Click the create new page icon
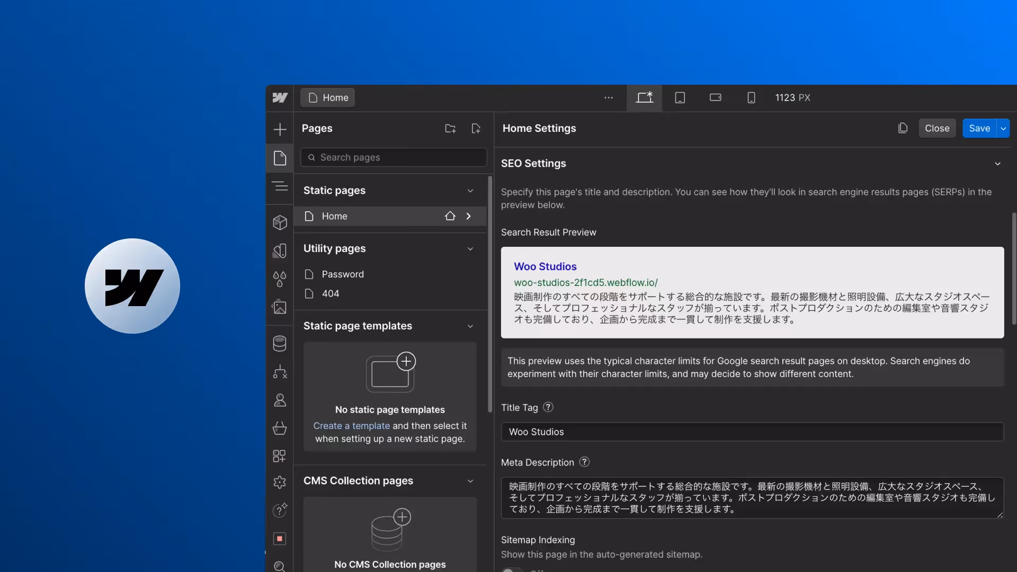This screenshot has height=572, width=1017. 476,129
